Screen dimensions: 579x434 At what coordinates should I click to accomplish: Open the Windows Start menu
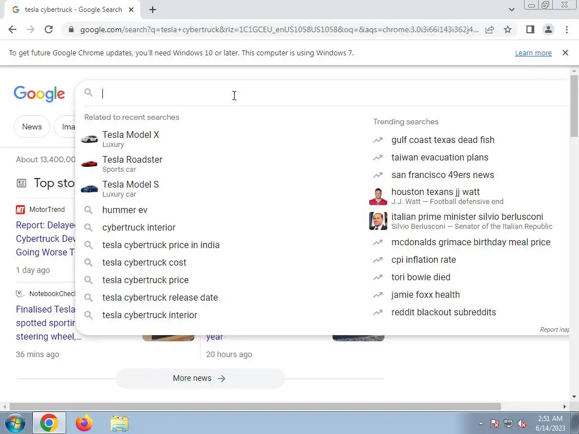click(x=14, y=423)
